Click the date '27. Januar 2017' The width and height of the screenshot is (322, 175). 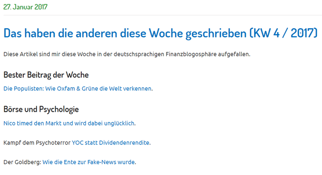[25, 7]
